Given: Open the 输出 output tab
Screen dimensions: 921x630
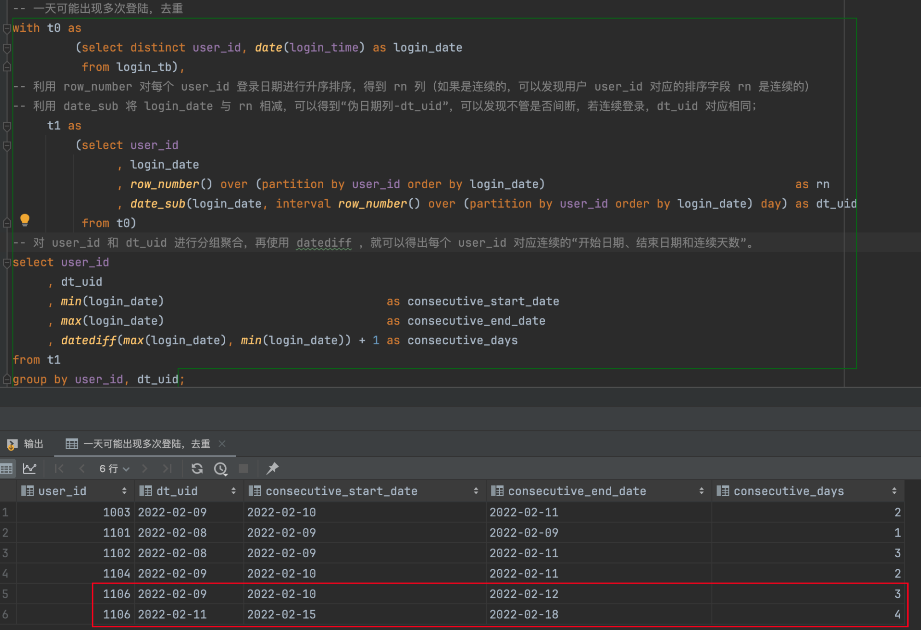Looking at the screenshot, I should pos(25,444).
